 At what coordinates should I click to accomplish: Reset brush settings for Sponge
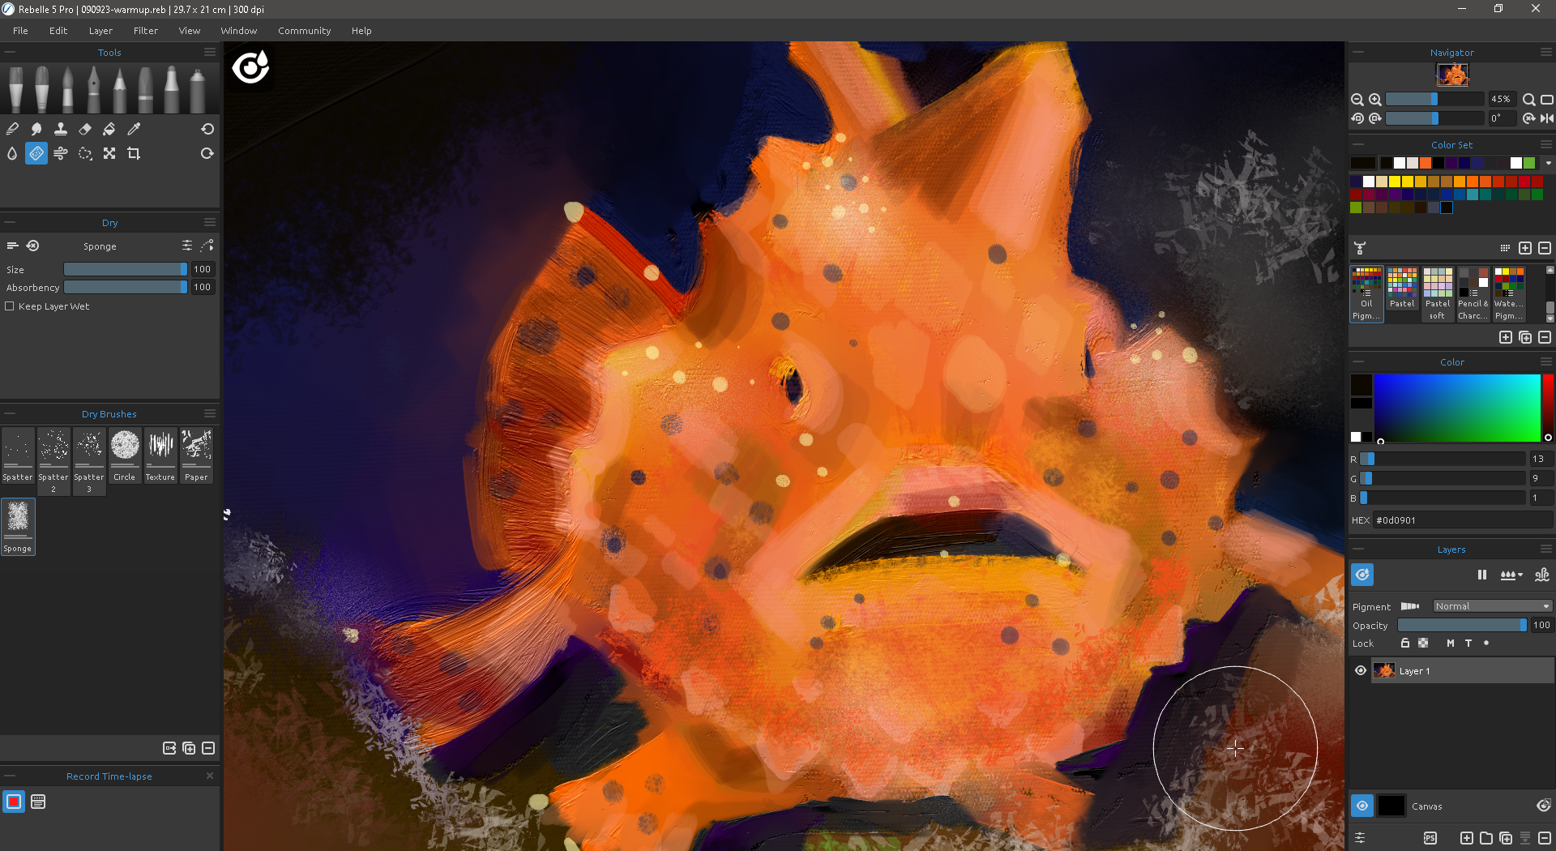point(32,246)
